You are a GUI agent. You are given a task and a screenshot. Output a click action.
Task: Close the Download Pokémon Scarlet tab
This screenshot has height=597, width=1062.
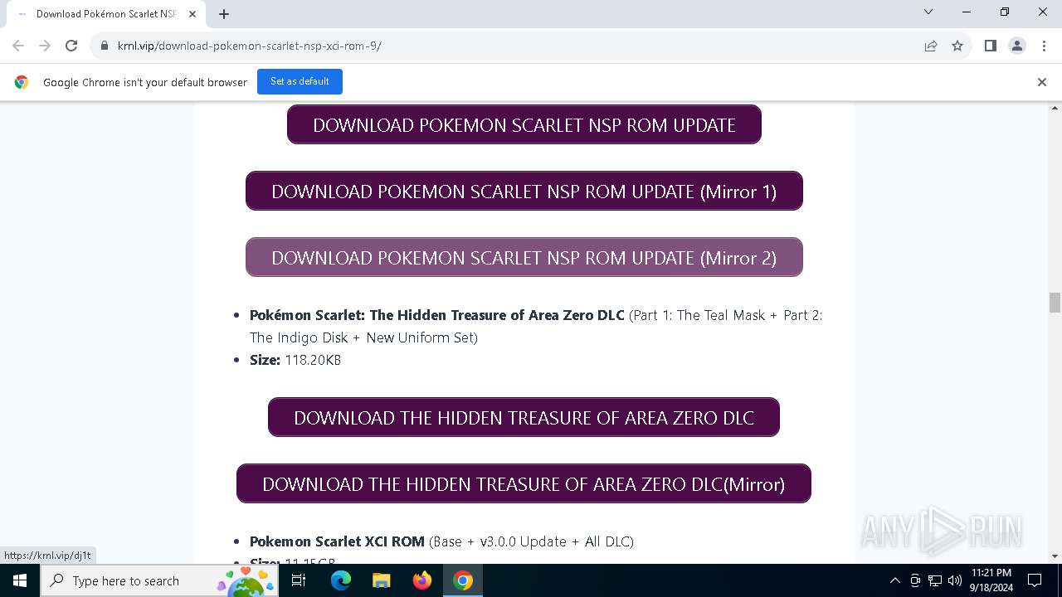coord(193,13)
